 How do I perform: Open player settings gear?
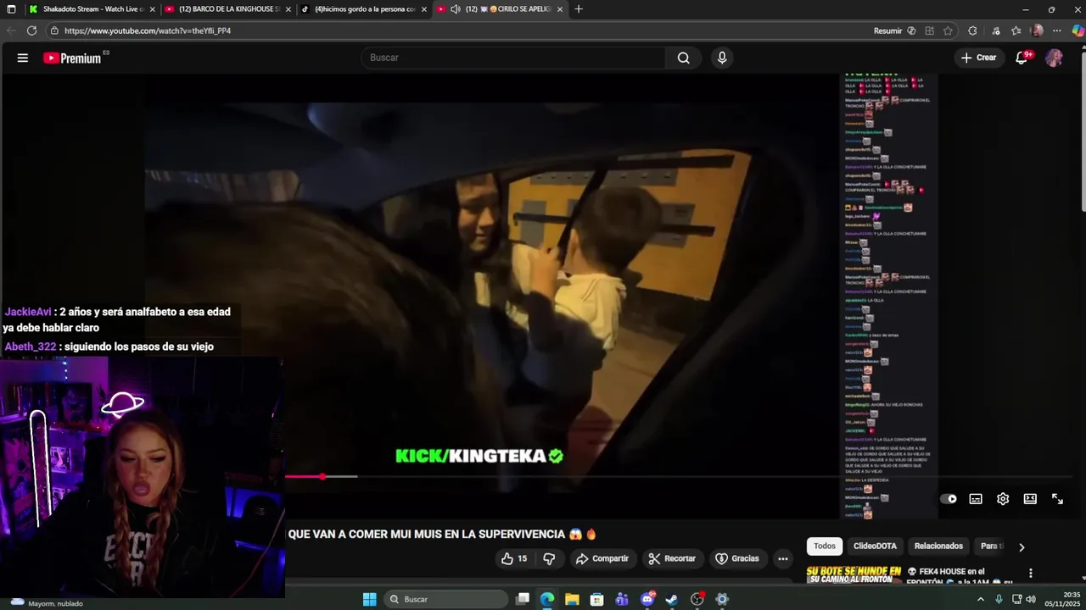(x=1003, y=499)
